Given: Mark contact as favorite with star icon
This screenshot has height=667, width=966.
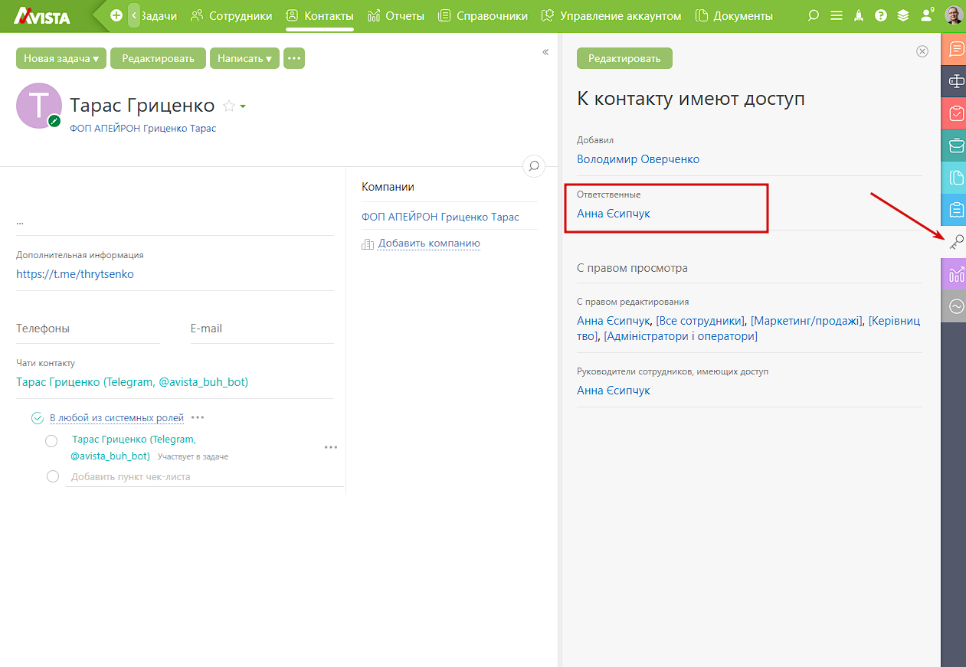Looking at the screenshot, I should [228, 106].
